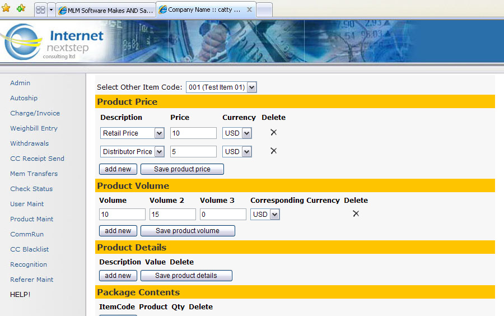Click the Save product price button
Viewport: 504px width, 316px height.
click(182, 169)
